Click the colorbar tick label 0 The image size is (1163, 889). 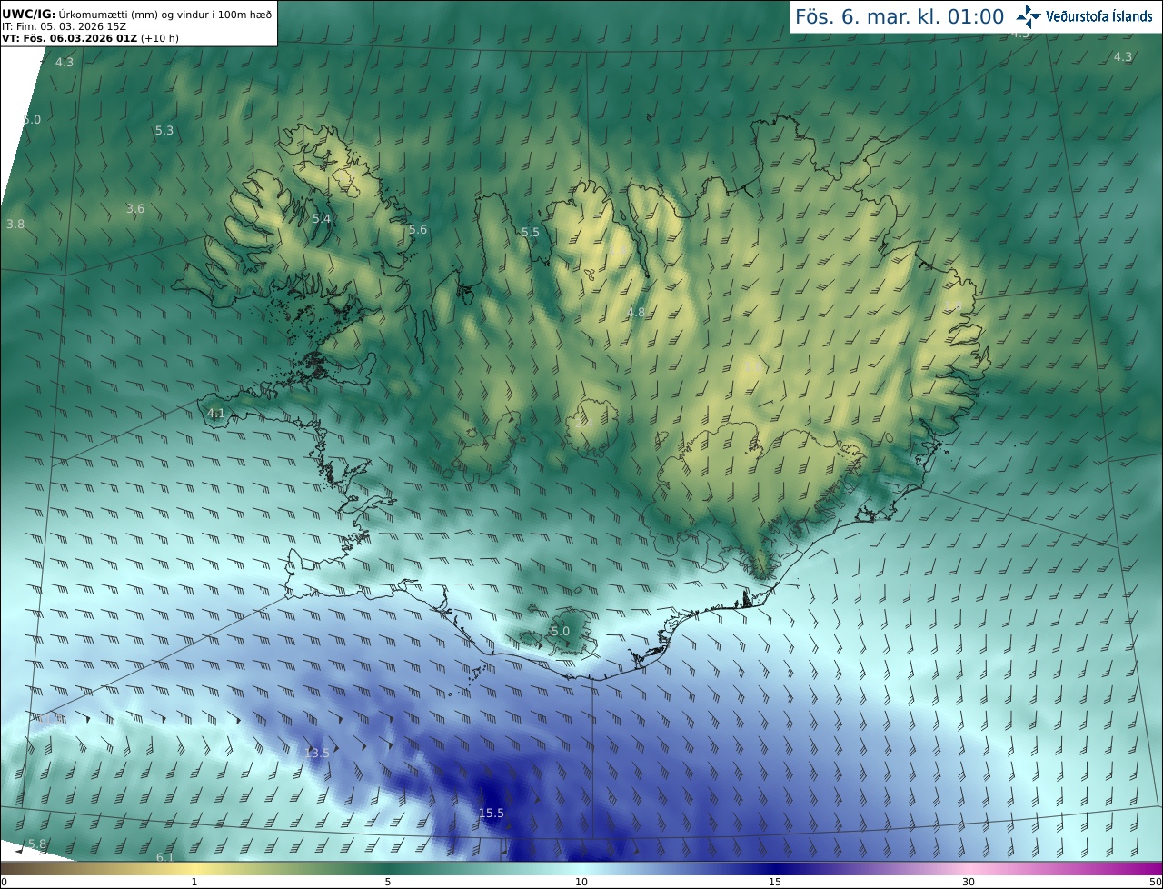(x=3, y=882)
